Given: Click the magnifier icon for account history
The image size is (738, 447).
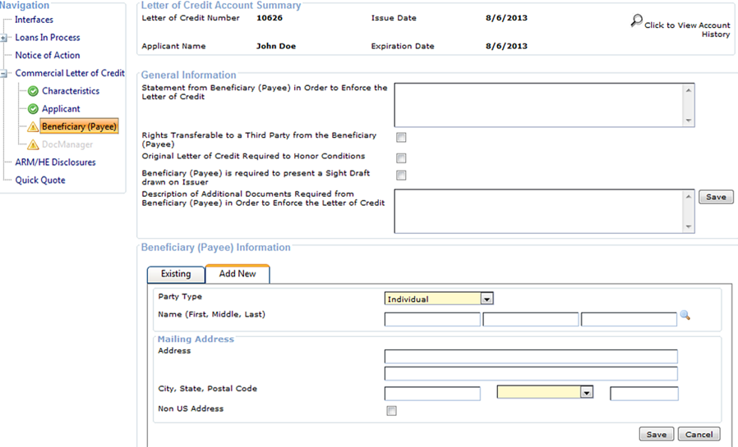Looking at the screenshot, I should pos(636,21).
